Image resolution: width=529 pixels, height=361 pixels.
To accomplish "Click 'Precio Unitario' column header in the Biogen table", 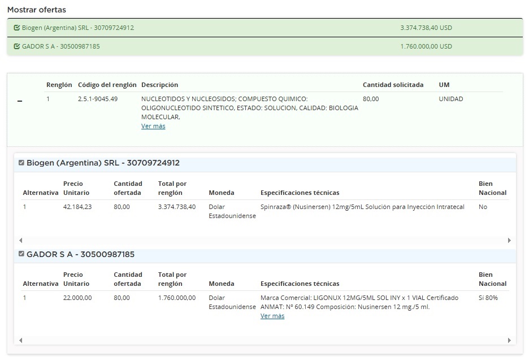I will point(76,188).
